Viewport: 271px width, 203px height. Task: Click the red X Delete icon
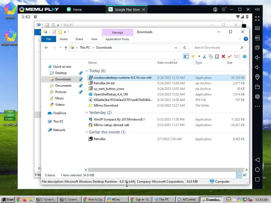point(223,57)
